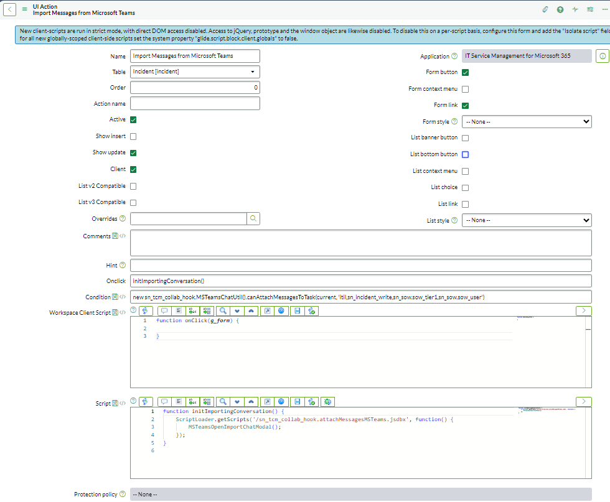Screen dimensions: 610x502
Task: Click the Condition input field
Action: pyautogui.click(x=360, y=297)
